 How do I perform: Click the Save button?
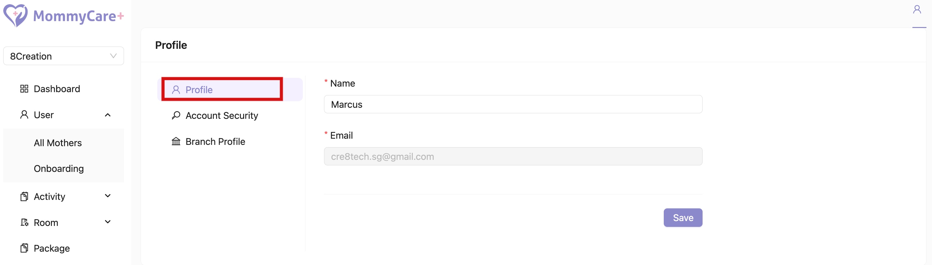(x=683, y=218)
